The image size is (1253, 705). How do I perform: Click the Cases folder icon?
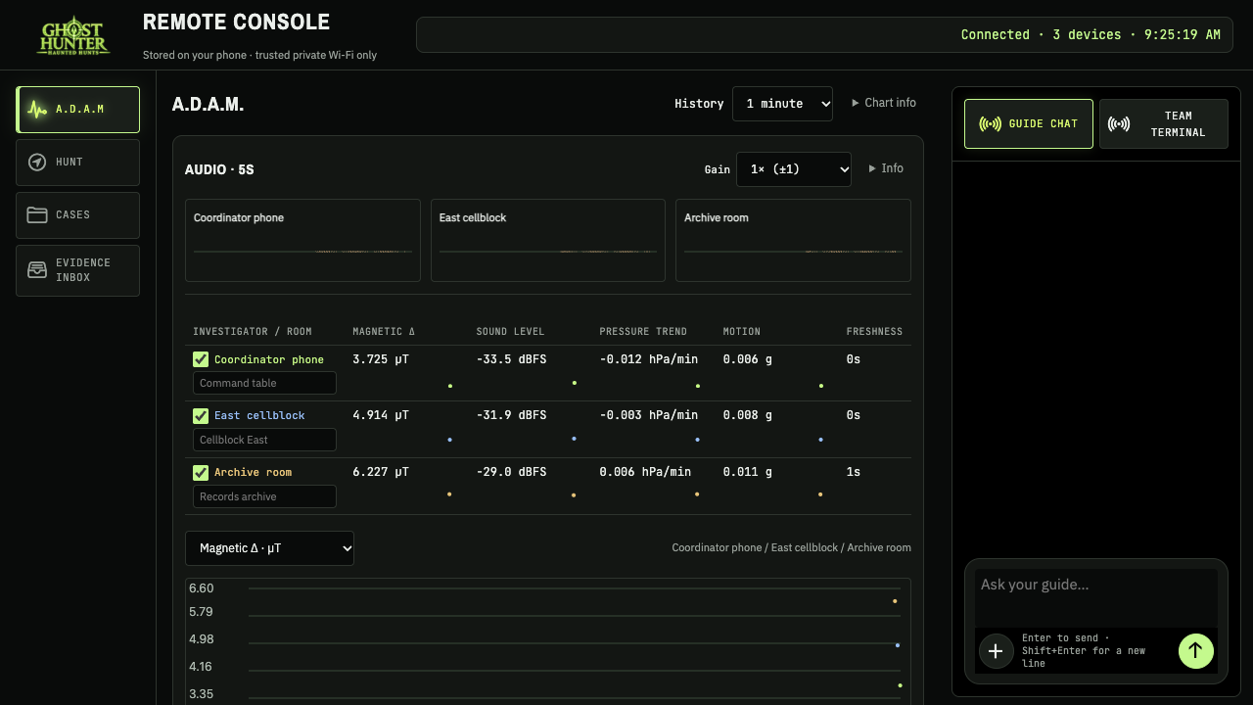tap(37, 215)
